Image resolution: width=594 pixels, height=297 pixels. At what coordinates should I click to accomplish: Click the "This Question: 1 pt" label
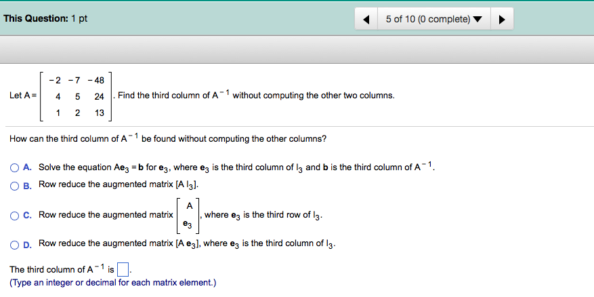(45, 18)
